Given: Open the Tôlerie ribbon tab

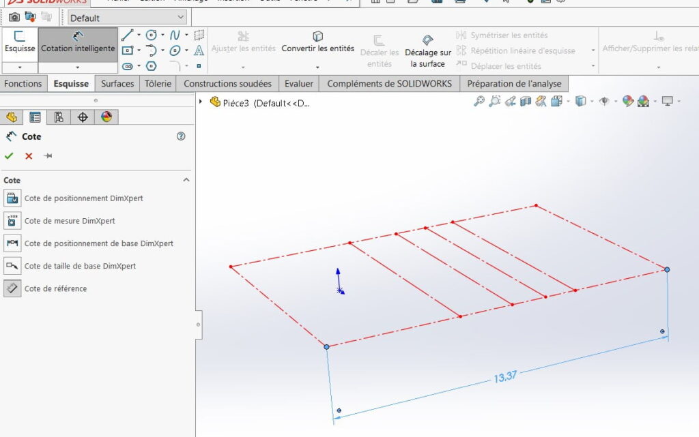Looking at the screenshot, I should coord(158,83).
